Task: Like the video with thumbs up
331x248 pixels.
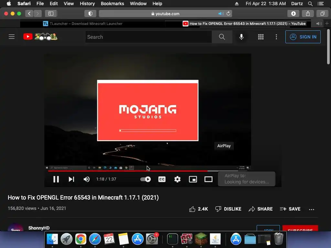Action: [x=198, y=209]
